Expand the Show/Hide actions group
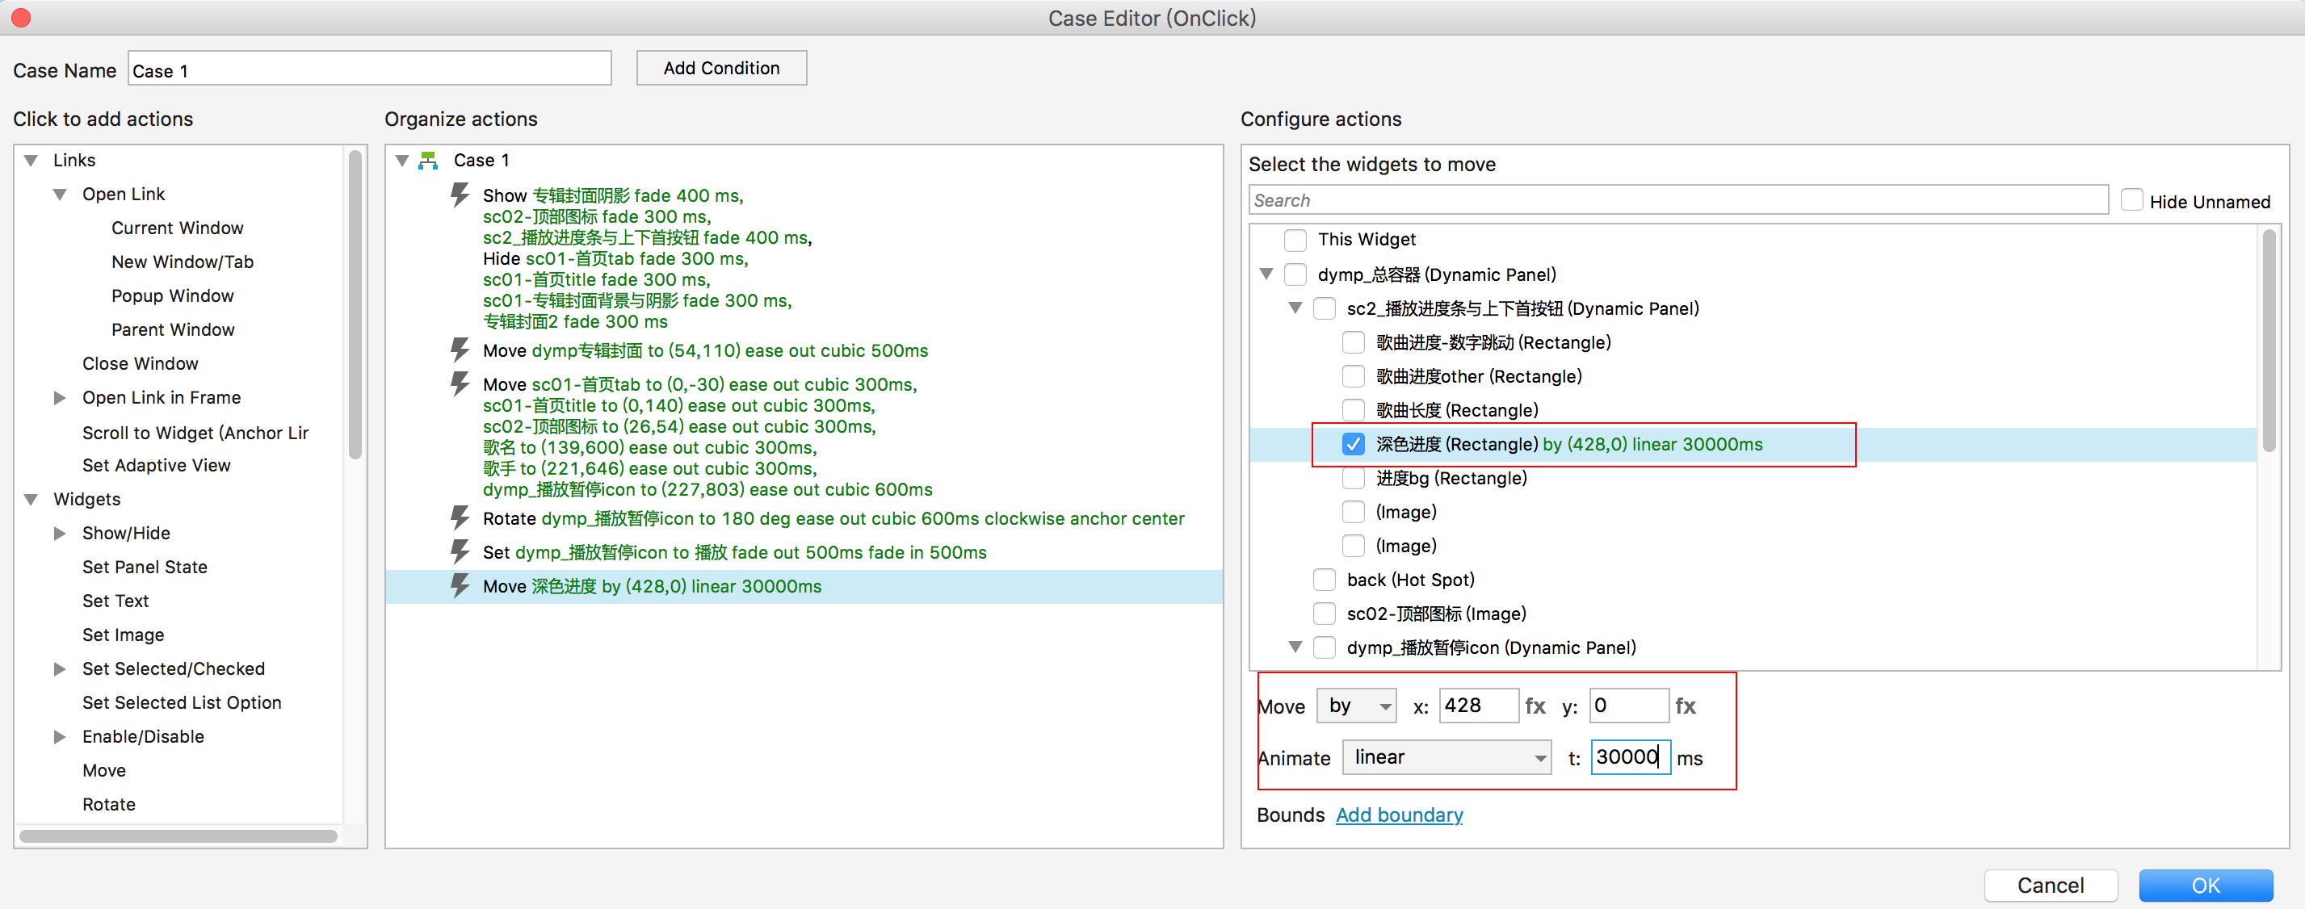The width and height of the screenshot is (2305, 909). 60,534
